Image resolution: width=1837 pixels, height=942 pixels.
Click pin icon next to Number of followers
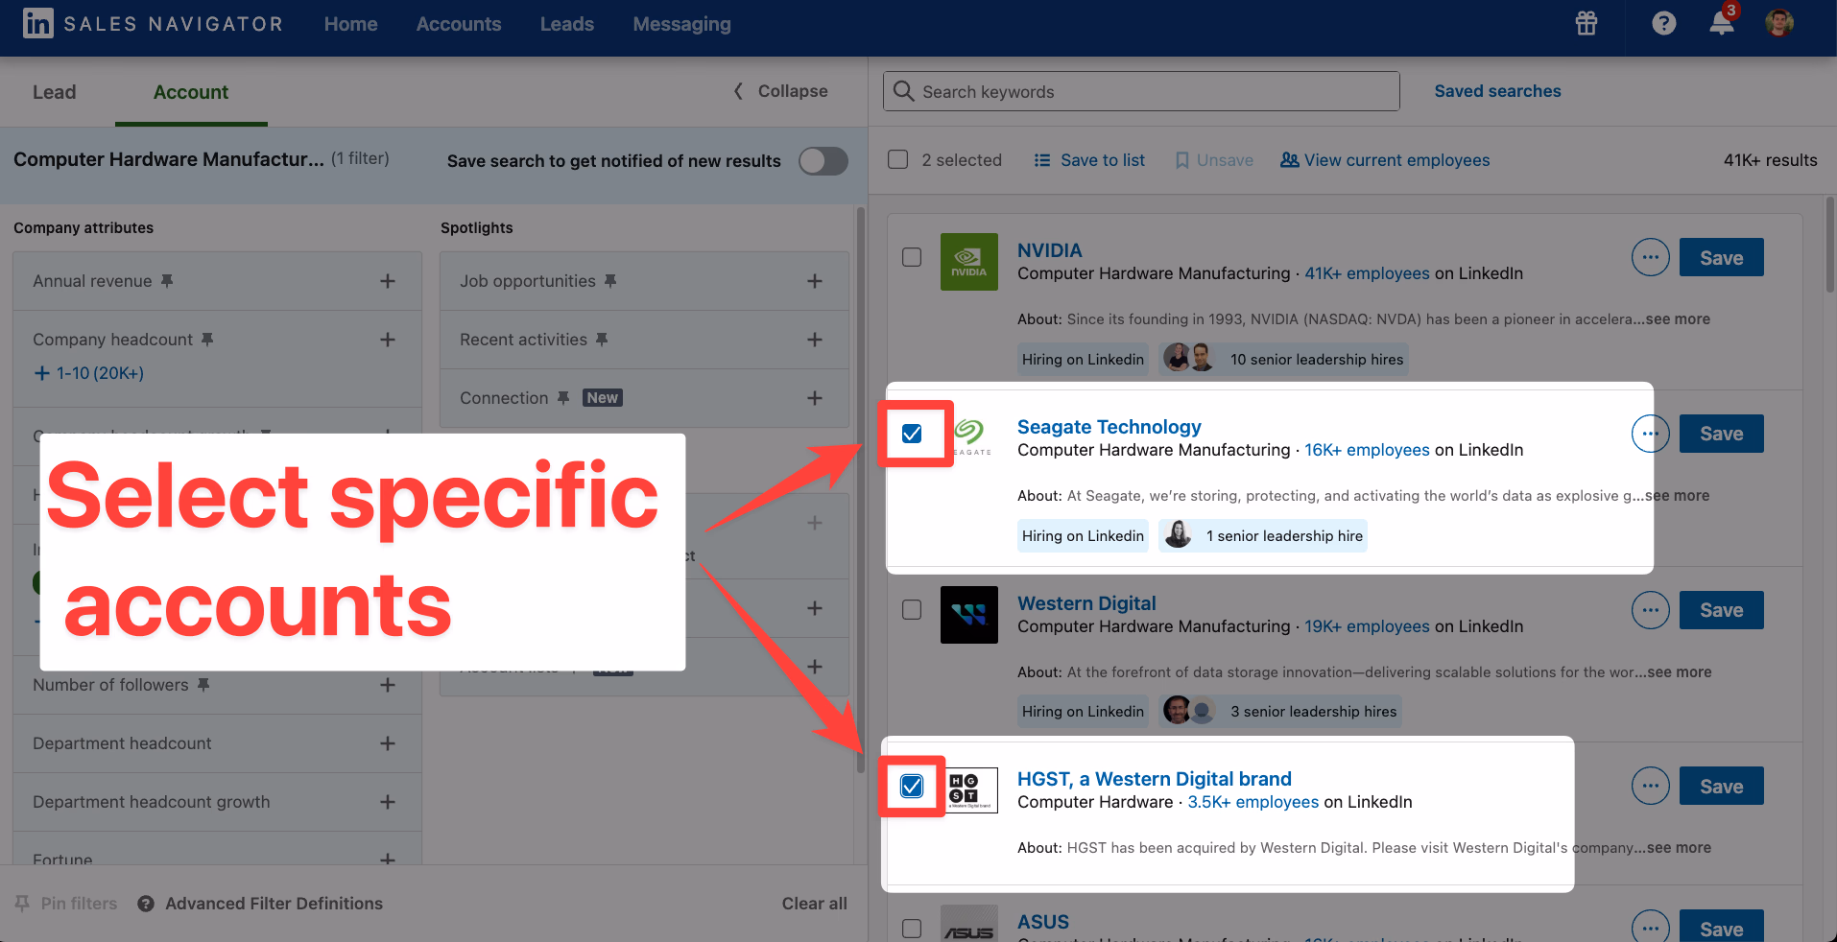click(x=203, y=684)
